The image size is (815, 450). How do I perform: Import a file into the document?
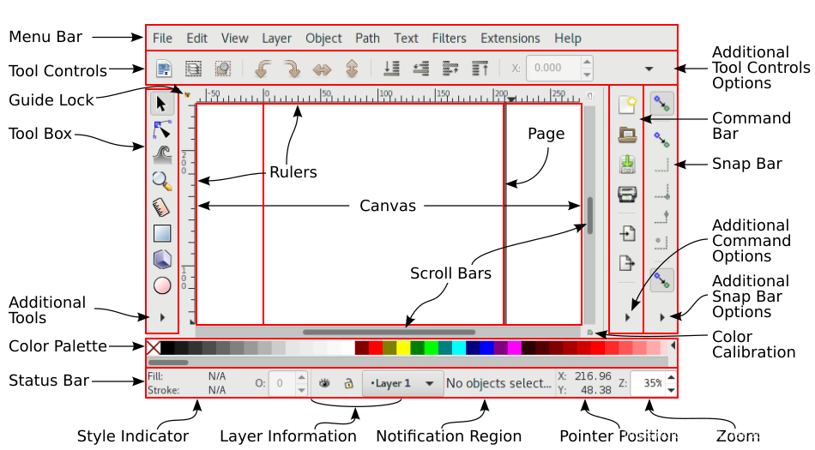click(627, 233)
